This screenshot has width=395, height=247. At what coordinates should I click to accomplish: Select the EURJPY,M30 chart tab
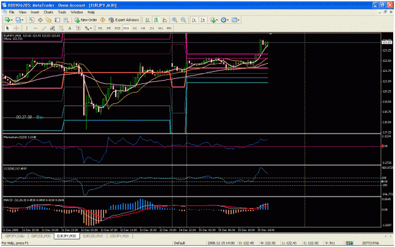click(x=66, y=236)
